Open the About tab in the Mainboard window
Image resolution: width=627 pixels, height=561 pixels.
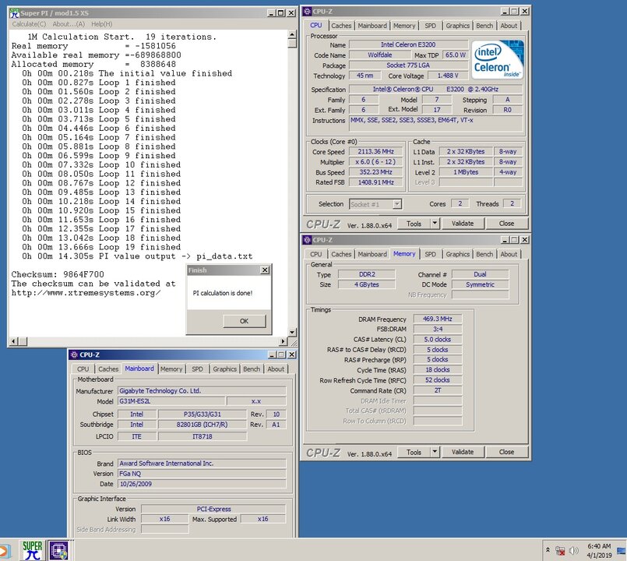pos(276,369)
